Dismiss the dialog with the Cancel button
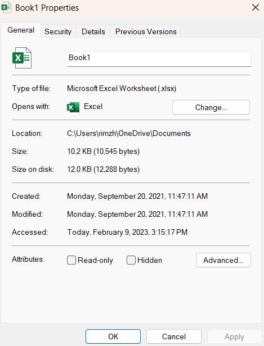This screenshot has height=346, width=264. point(174,336)
